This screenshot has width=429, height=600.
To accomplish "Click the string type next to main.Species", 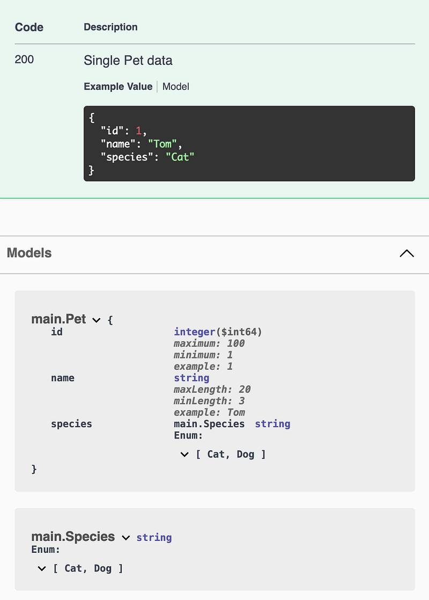I will click(154, 537).
